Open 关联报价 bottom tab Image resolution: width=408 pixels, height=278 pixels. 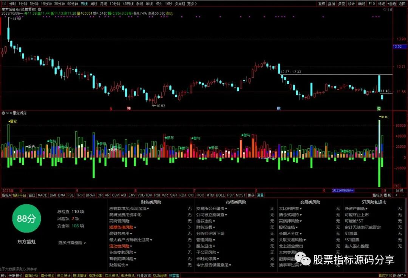[15, 276]
